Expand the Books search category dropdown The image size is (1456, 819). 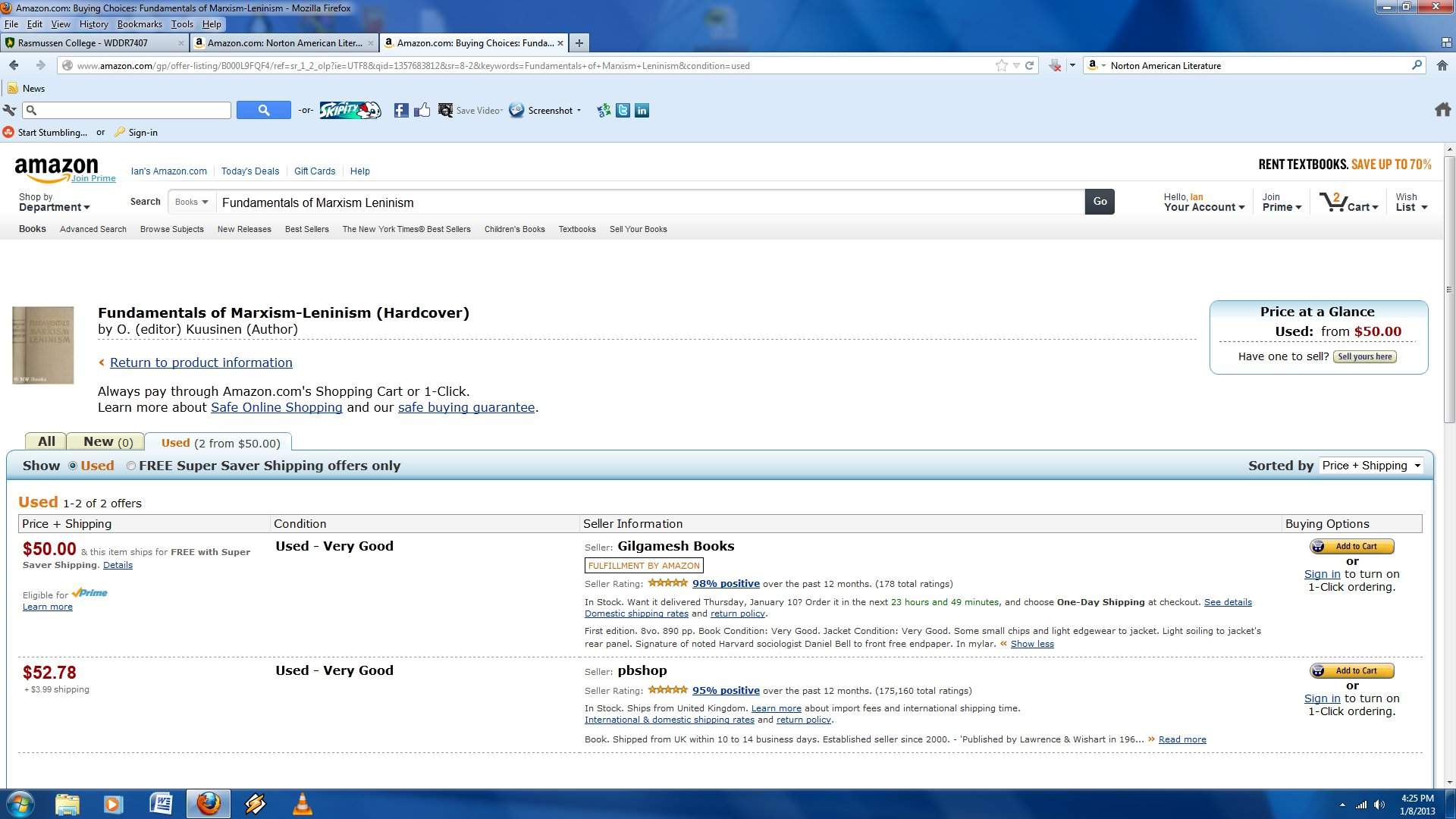point(191,202)
